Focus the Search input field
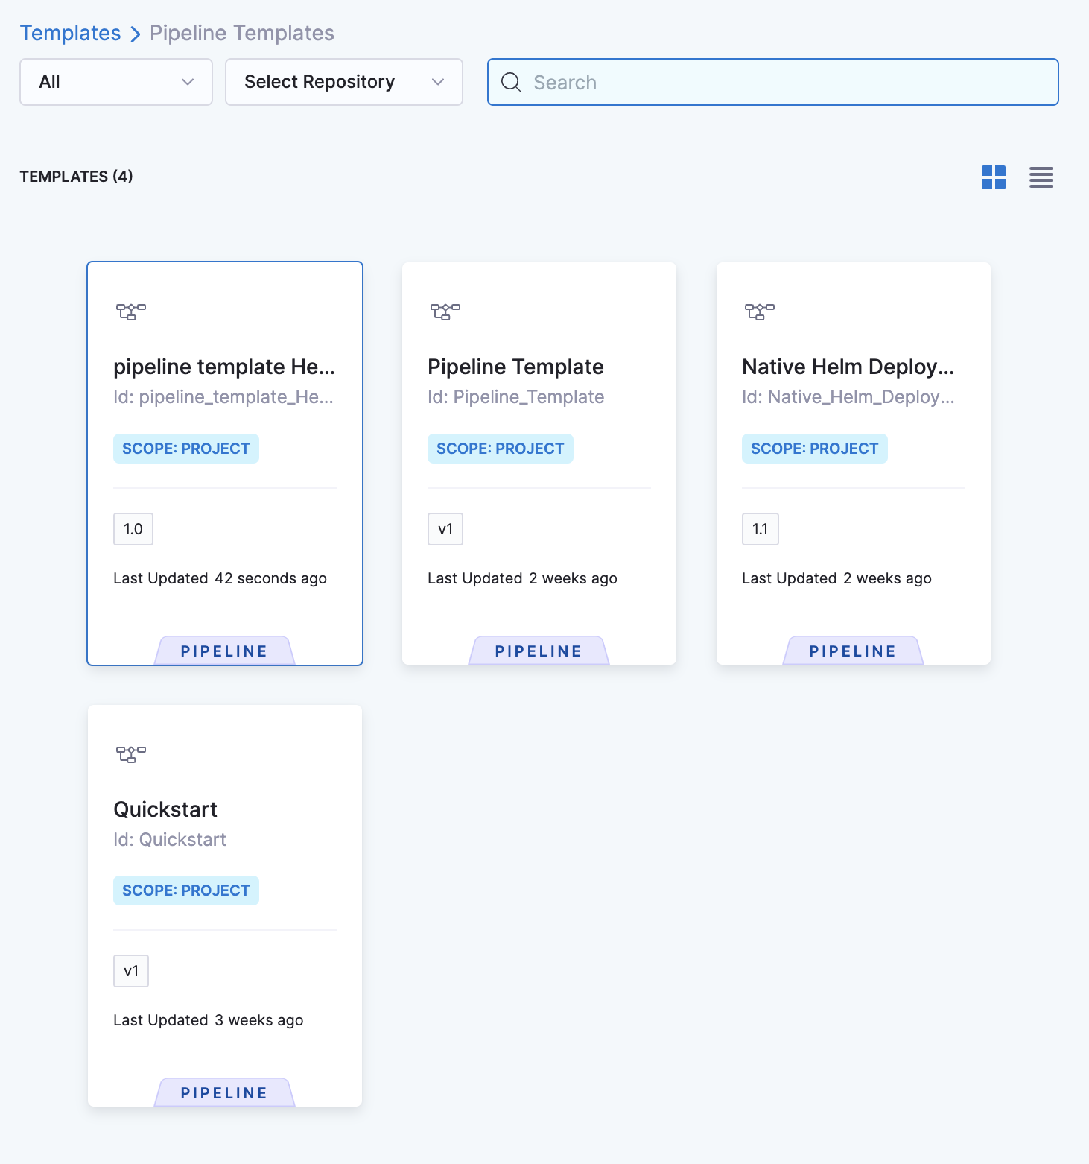The height and width of the screenshot is (1164, 1089). 773,82
